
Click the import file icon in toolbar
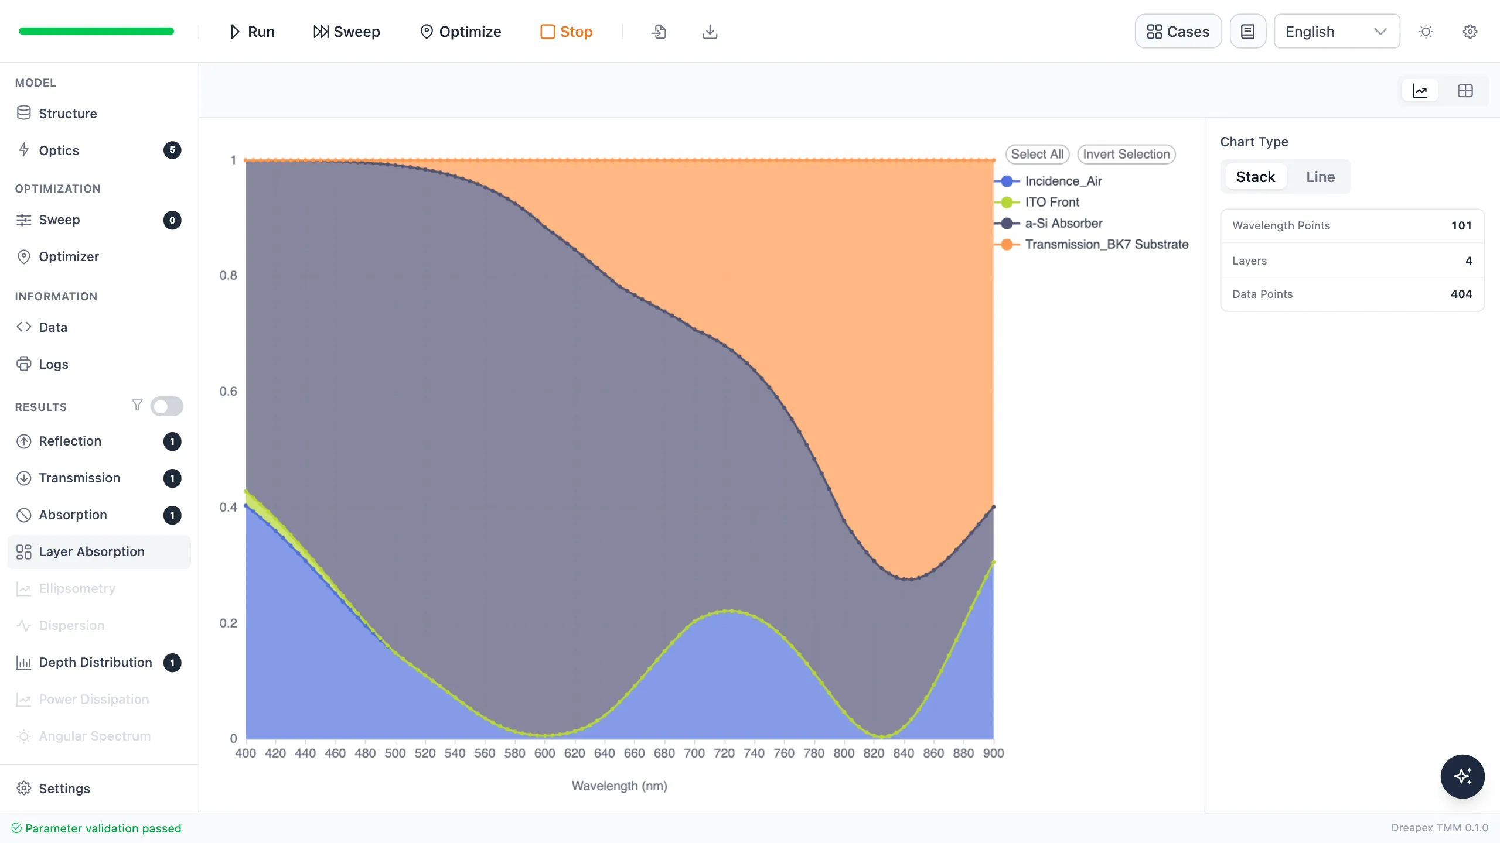point(659,32)
